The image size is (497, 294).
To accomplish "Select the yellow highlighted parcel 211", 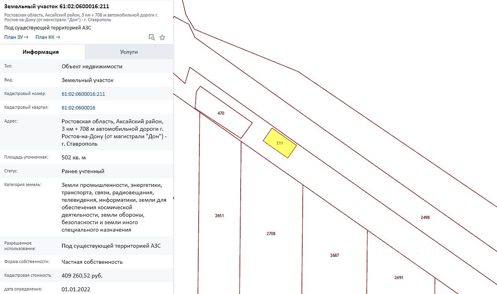I will [x=280, y=143].
